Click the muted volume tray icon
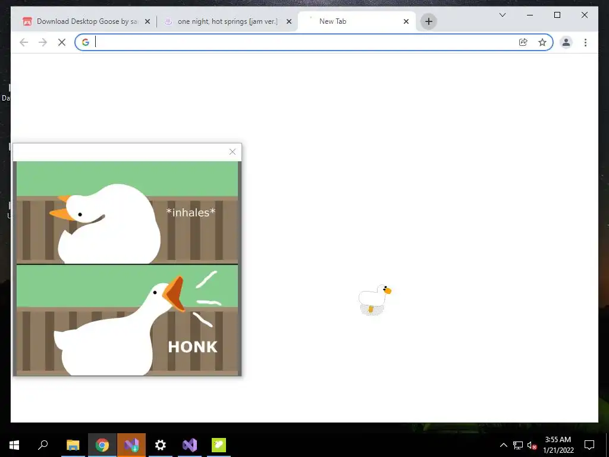The height and width of the screenshot is (457, 609). [532, 445]
